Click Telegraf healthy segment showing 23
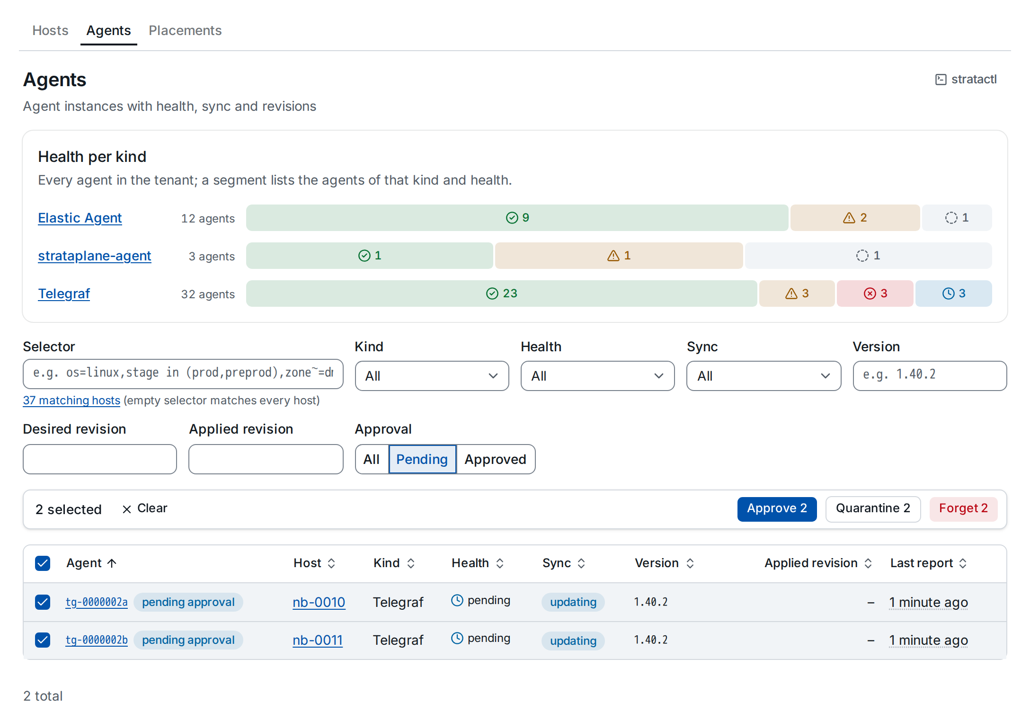The width and height of the screenshot is (1030, 712). pyautogui.click(x=501, y=294)
